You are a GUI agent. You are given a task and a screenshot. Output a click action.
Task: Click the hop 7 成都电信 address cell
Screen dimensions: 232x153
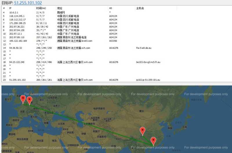pyautogui.click(x=68, y=23)
